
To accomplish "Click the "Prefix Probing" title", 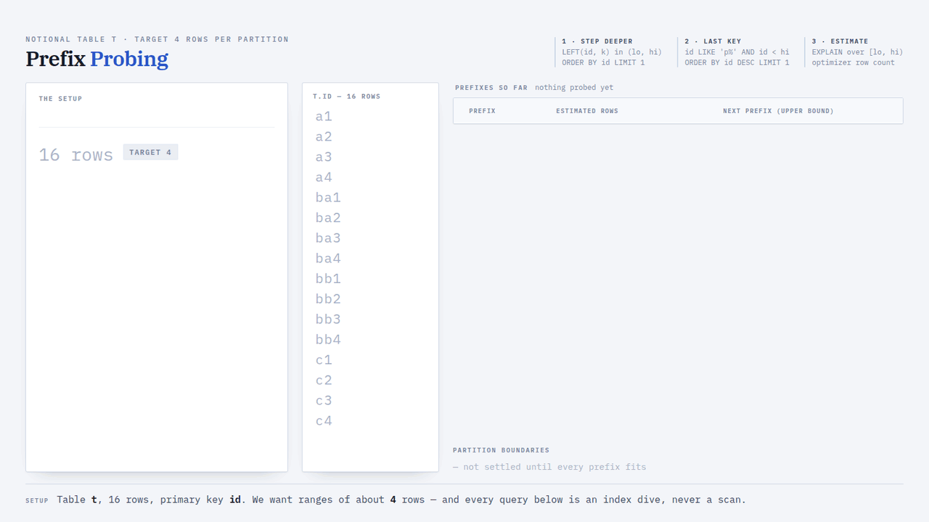I will pyautogui.click(x=97, y=59).
